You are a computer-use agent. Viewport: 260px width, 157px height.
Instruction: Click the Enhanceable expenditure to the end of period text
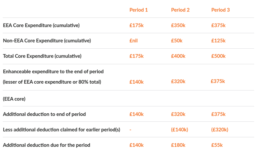pyautogui.click(x=53, y=71)
